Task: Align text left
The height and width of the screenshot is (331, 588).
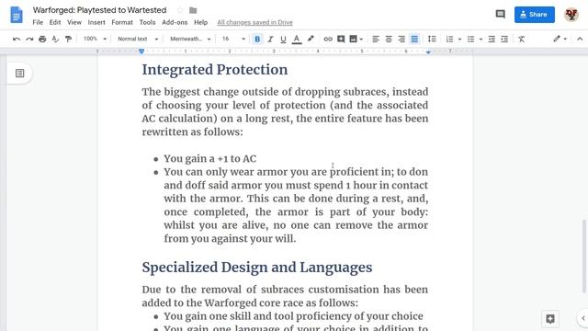Action: tap(376, 39)
